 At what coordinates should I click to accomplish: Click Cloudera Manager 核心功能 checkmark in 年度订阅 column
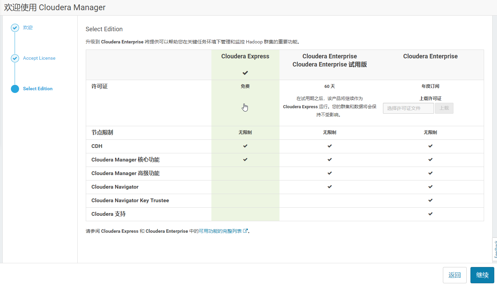(x=430, y=159)
